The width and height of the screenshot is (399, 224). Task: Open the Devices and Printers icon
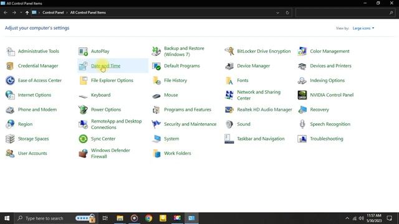(302, 66)
